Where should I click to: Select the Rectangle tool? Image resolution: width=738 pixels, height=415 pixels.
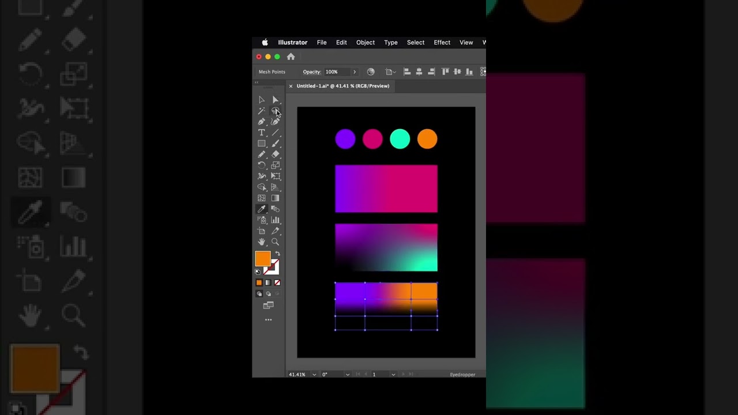tap(261, 144)
